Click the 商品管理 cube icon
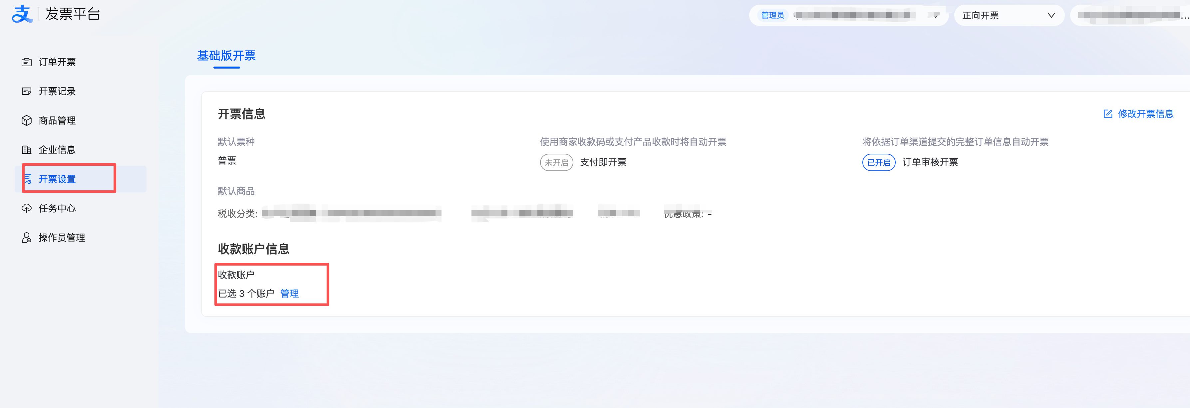The image size is (1190, 408). (x=27, y=120)
